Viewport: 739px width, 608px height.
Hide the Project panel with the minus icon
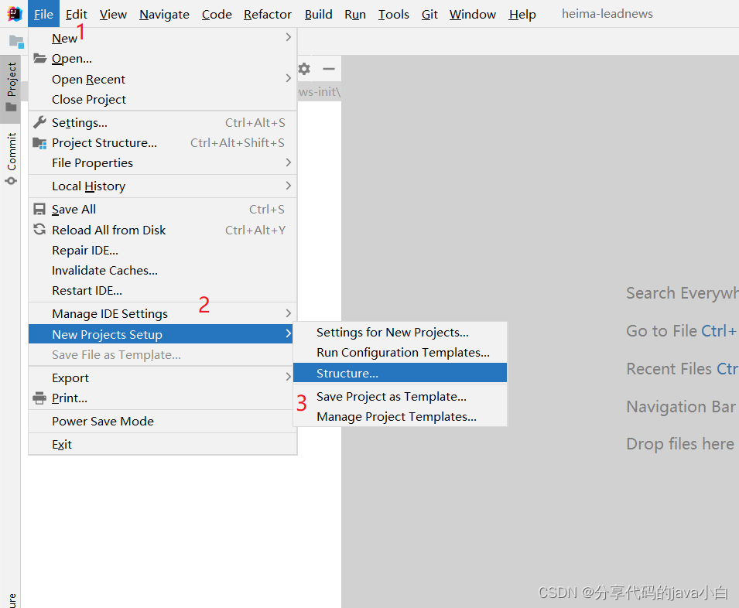point(329,69)
